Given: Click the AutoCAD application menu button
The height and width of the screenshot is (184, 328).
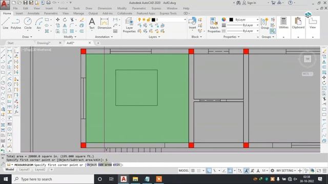Looking at the screenshot, I should click(x=5, y=5).
